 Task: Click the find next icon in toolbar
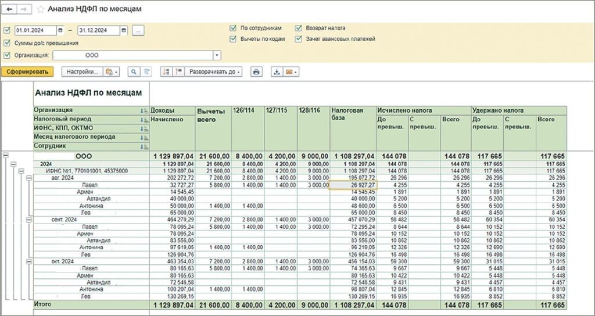(146, 71)
